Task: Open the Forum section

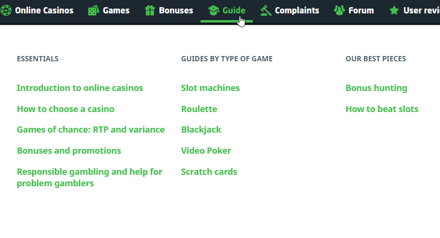Action: tap(361, 11)
